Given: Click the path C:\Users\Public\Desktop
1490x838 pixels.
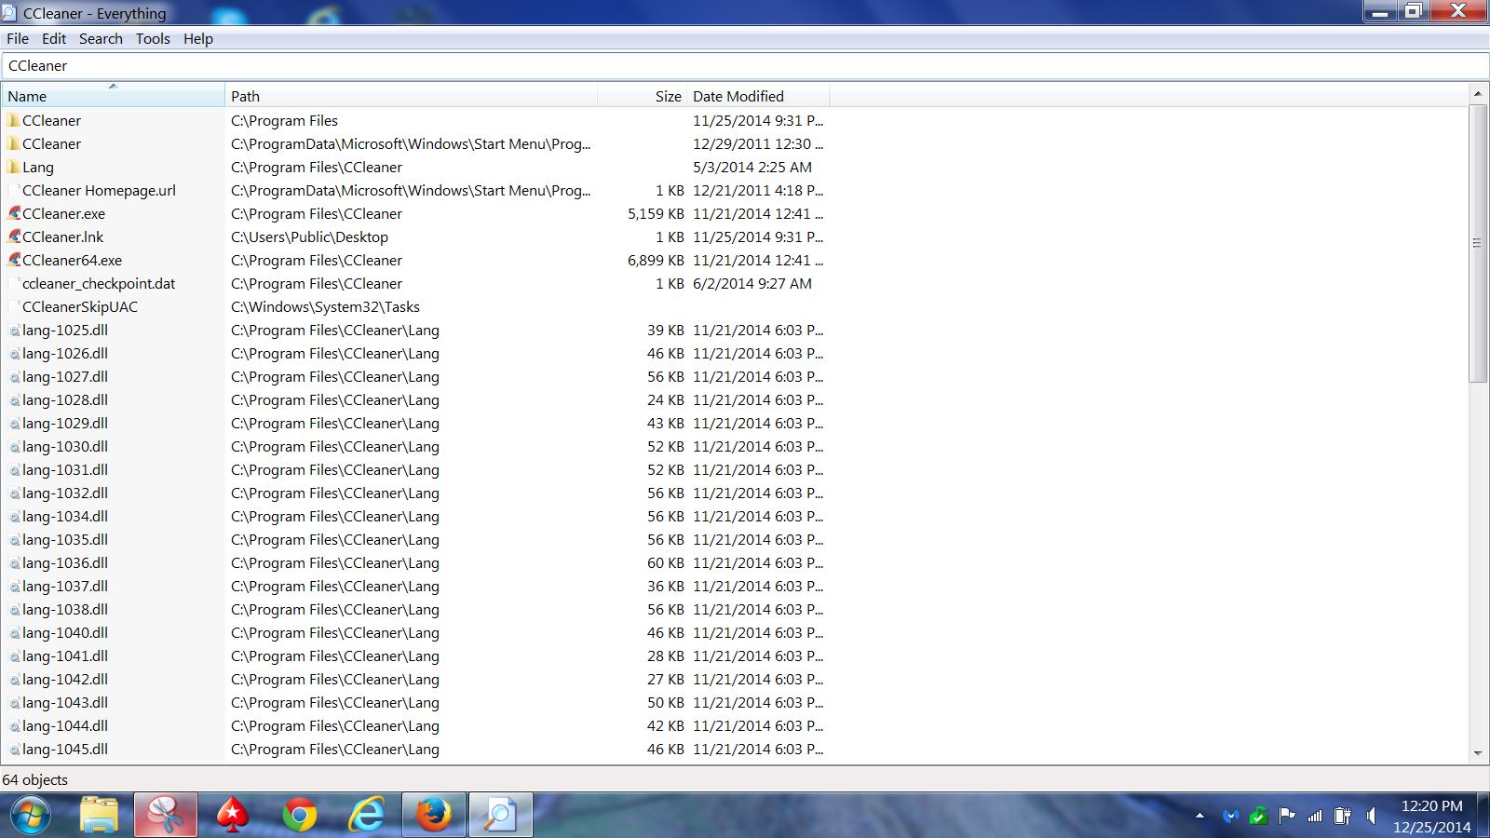Looking at the screenshot, I should 309,237.
